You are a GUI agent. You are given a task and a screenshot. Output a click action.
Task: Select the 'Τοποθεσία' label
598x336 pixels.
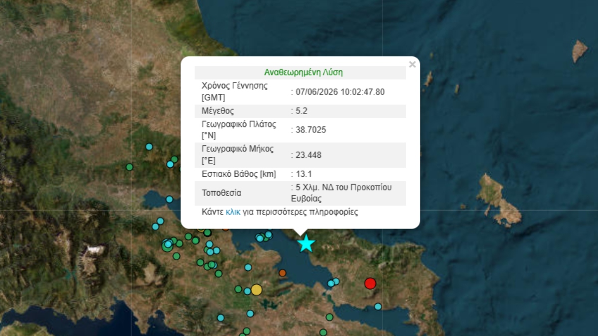pos(221,193)
